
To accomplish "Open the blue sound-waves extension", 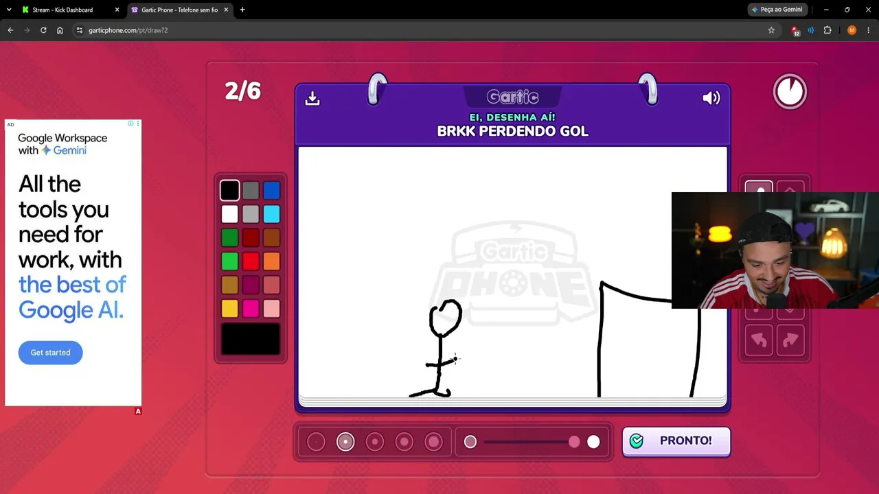I will (x=811, y=30).
